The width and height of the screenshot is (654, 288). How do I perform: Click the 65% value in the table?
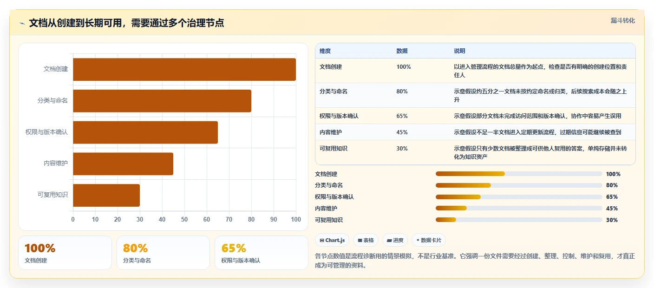[402, 116]
